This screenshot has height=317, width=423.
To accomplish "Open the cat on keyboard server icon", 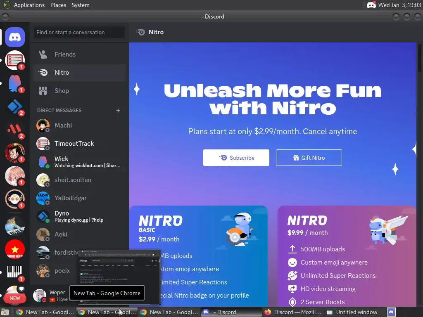I will coord(15,226).
